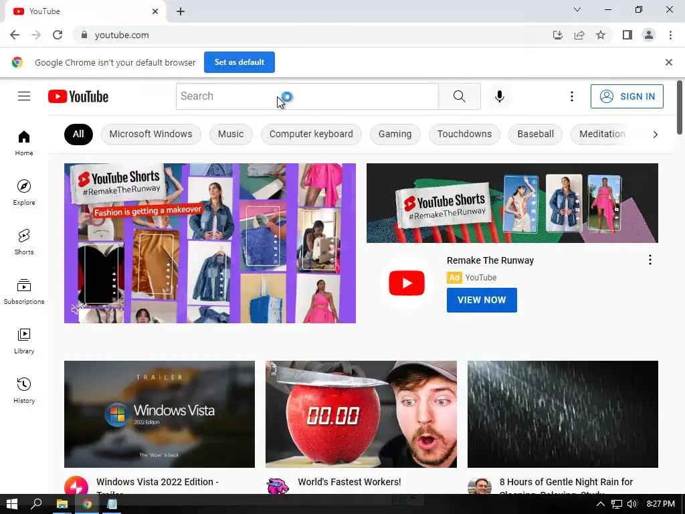
Task: Click share page icon in address bar
Action: (579, 35)
